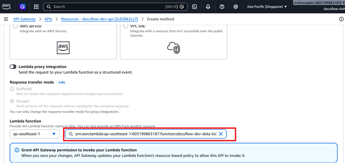Click the VPC link cloud shield icon
Image resolution: width=345 pixels, height=163 pixels.
click(x=173, y=48)
